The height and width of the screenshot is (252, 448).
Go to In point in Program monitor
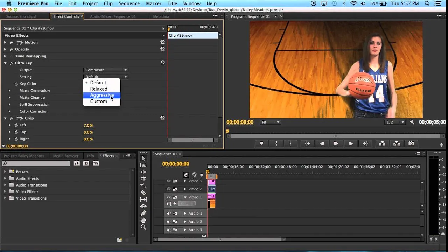307,143
